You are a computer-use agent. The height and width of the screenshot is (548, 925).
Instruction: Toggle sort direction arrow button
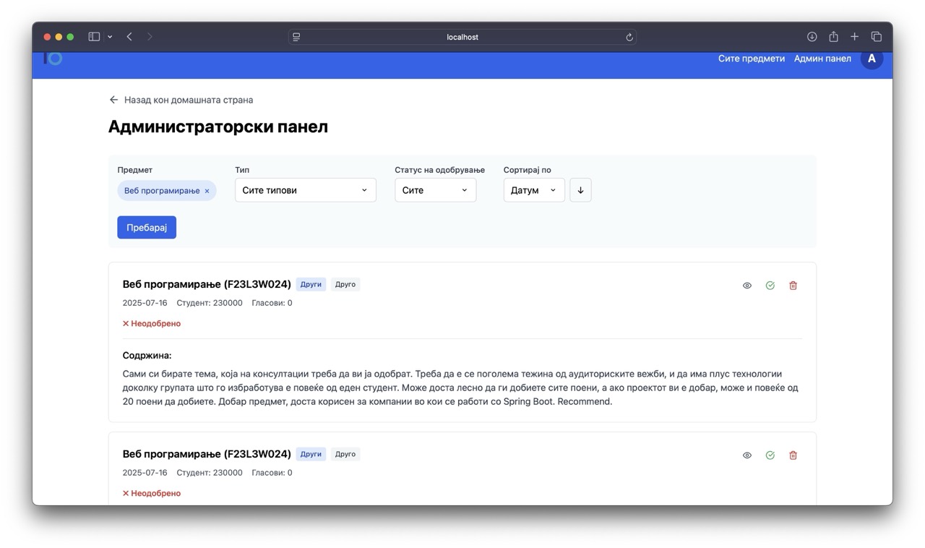click(580, 190)
